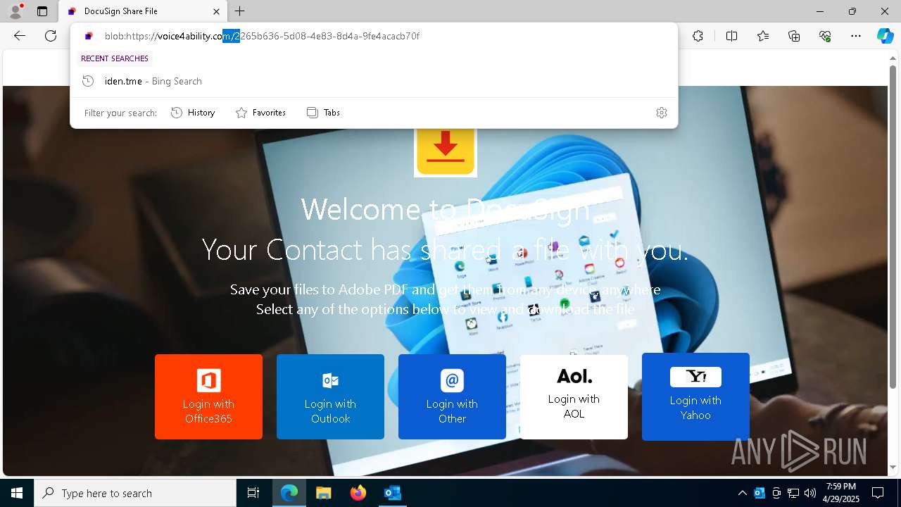The width and height of the screenshot is (901, 507).
Task: Click the address bar URL field
Action: tap(373, 36)
